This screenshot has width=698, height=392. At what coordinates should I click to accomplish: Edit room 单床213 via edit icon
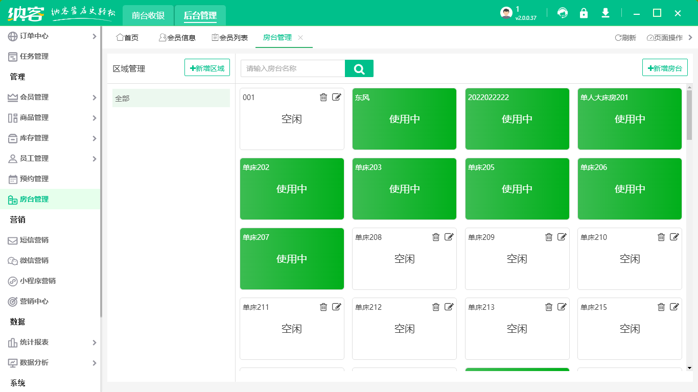click(x=562, y=307)
